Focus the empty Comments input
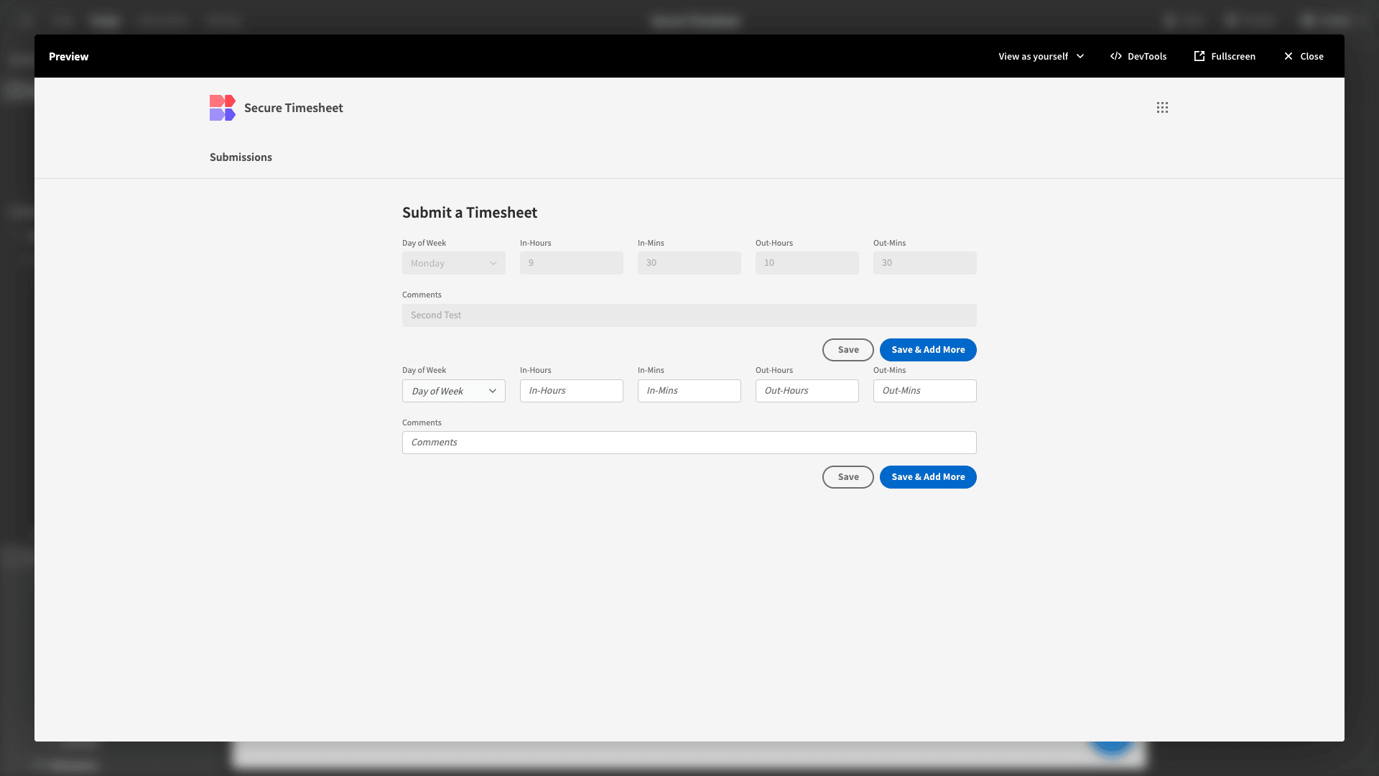This screenshot has width=1379, height=776. [689, 443]
